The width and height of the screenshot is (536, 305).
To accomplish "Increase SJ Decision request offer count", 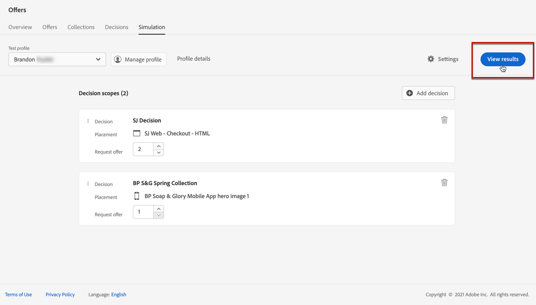I will (159, 146).
